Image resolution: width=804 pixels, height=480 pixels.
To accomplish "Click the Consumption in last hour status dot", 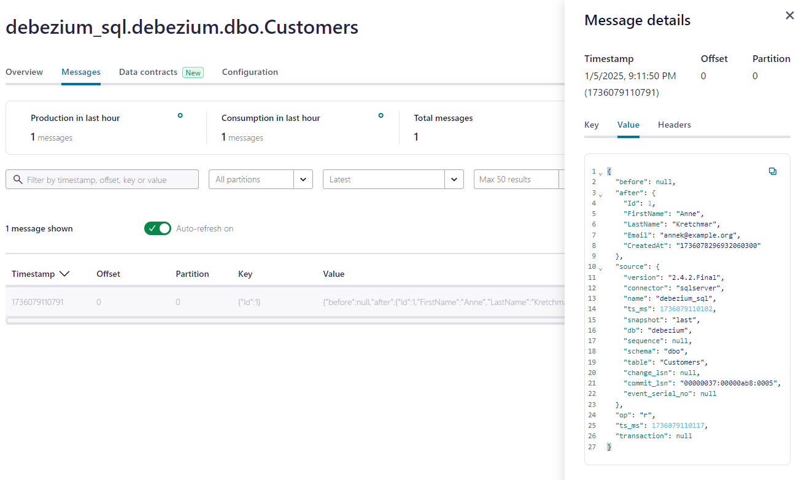I will click(x=381, y=115).
